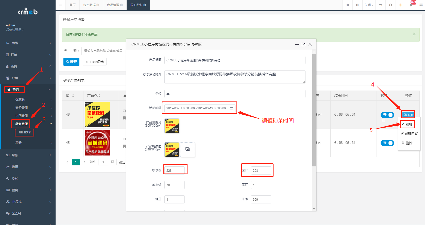Toggle the sidebar hamburger menu icon
425x225 pixels.
[60, 5]
